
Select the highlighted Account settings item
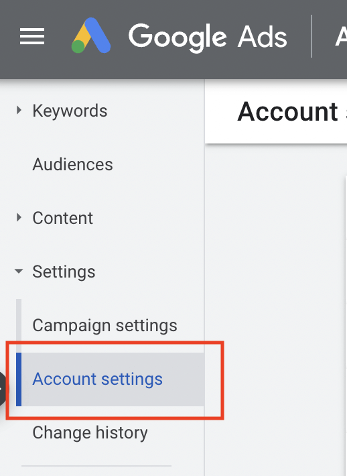pos(110,379)
